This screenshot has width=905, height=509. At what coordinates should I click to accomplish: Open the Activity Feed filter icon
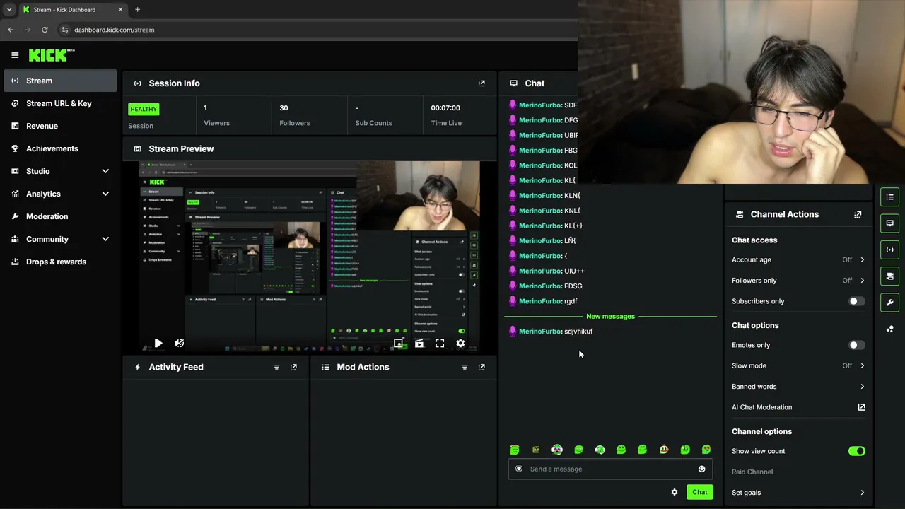[276, 368]
